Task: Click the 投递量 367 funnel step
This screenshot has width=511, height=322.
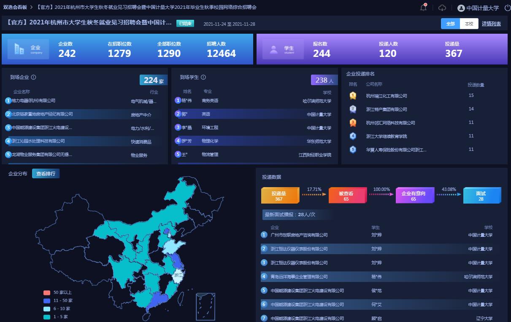Action: point(279,196)
